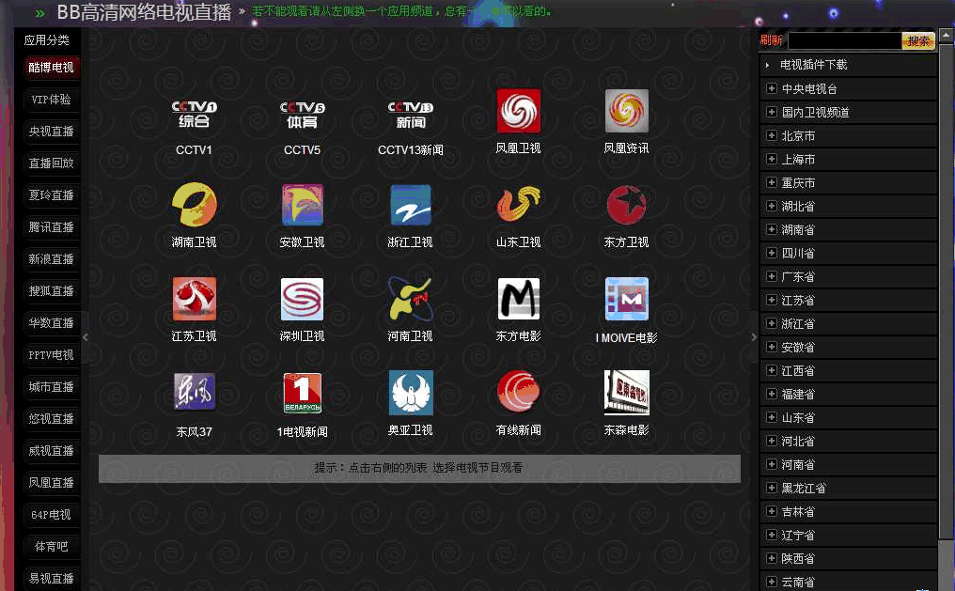Screen dimensions: 955x591
Task: Open the 体育吧 category
Action: (51, 546)
